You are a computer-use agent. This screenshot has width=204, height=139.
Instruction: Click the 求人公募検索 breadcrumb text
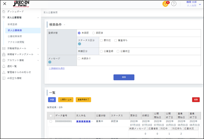click(51, 13)
